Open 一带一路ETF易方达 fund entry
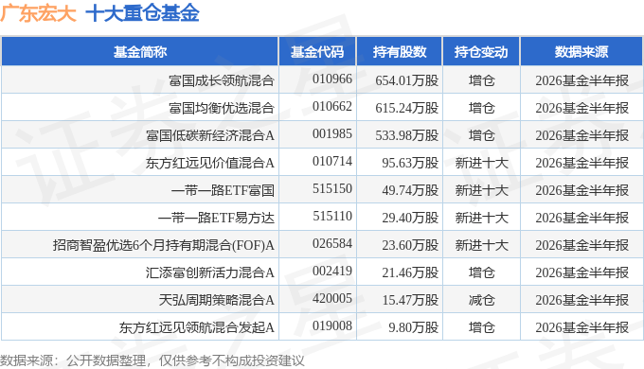Screen dimensions: 644x369 click(x=217, y=218)
